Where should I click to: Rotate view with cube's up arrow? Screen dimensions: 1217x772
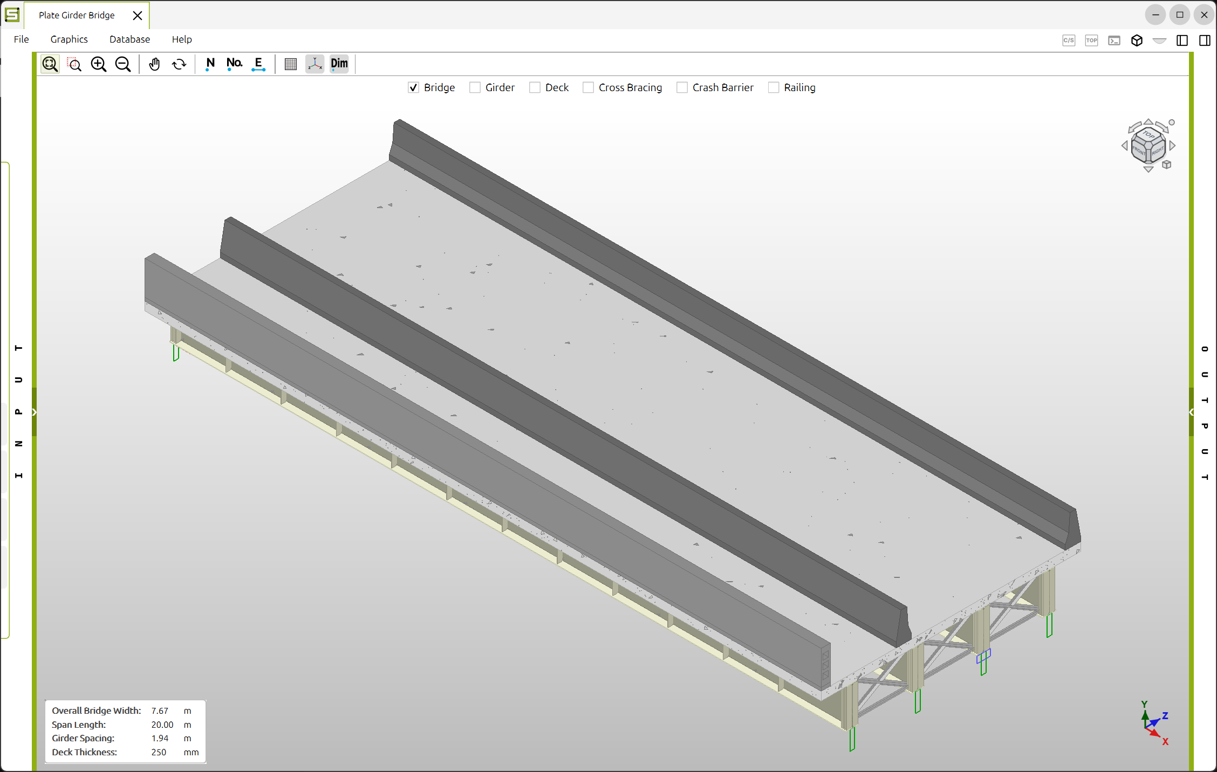[x=1148, y=122]
